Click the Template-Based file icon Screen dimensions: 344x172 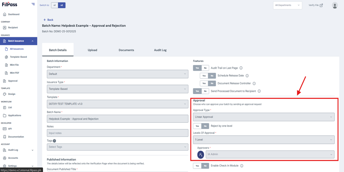pos(7,57)
